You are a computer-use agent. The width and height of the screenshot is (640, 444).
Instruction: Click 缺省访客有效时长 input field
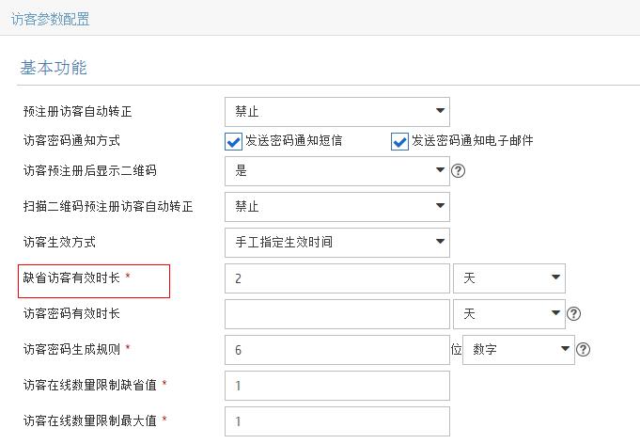(x=336, y=278)
